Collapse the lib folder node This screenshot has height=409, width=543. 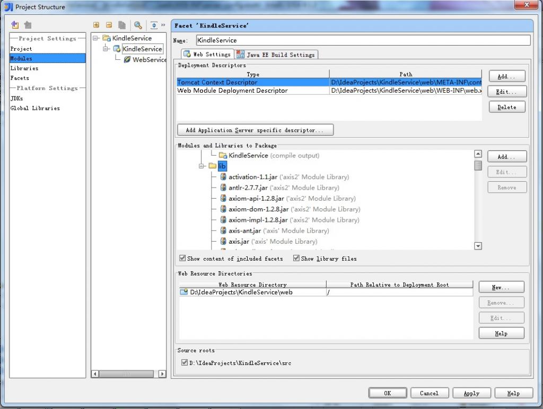coord(202,166)
